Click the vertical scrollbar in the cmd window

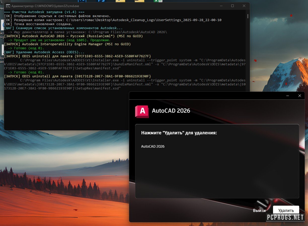coord(248,16)
